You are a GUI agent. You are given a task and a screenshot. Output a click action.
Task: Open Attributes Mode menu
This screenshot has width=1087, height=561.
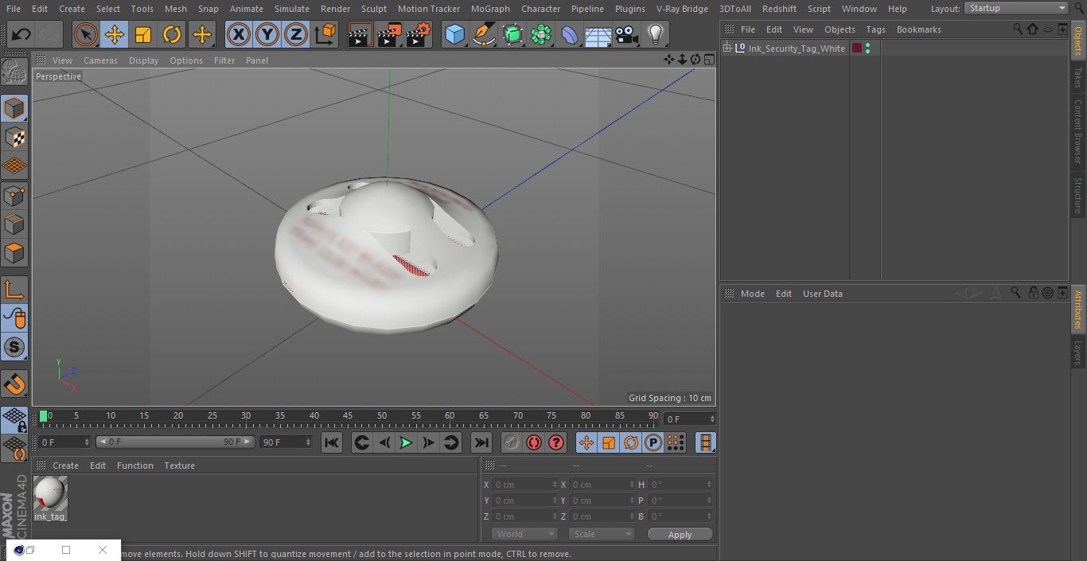(x=752, y=294)
